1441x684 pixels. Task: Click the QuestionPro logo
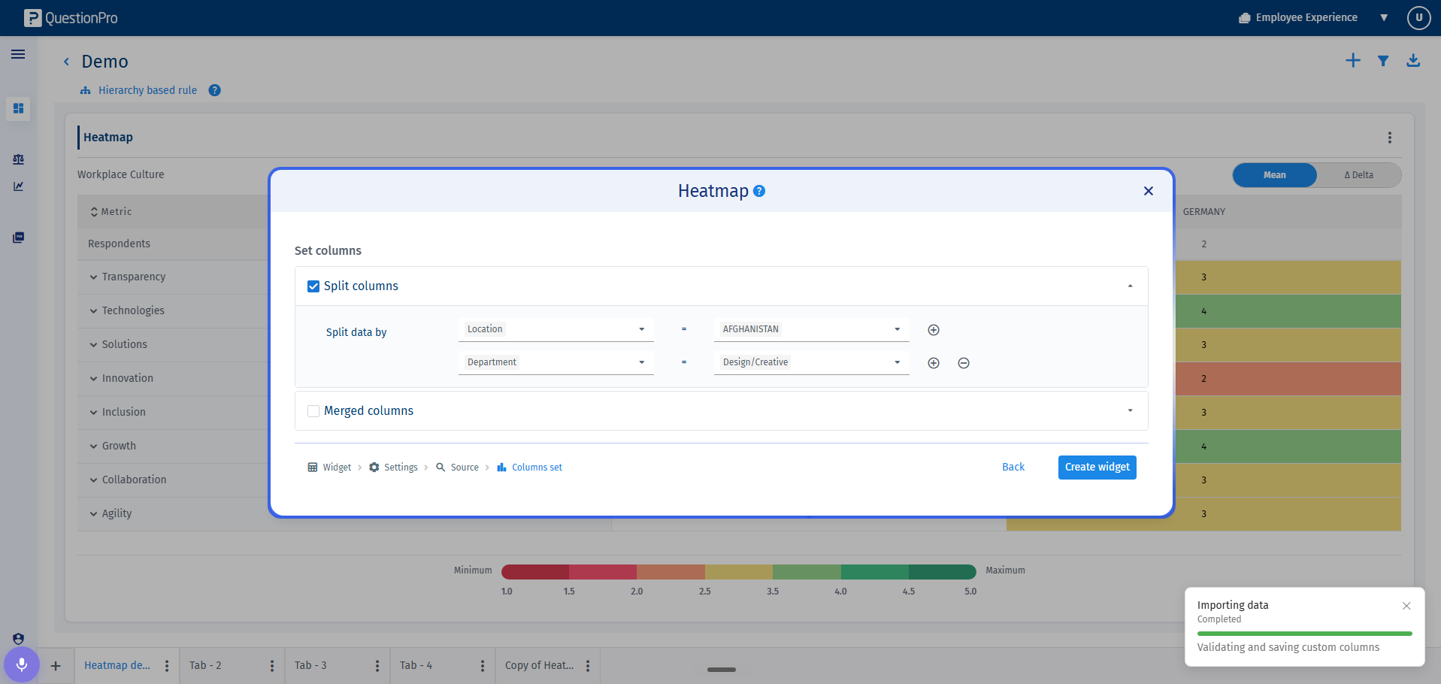coord(71,18)
